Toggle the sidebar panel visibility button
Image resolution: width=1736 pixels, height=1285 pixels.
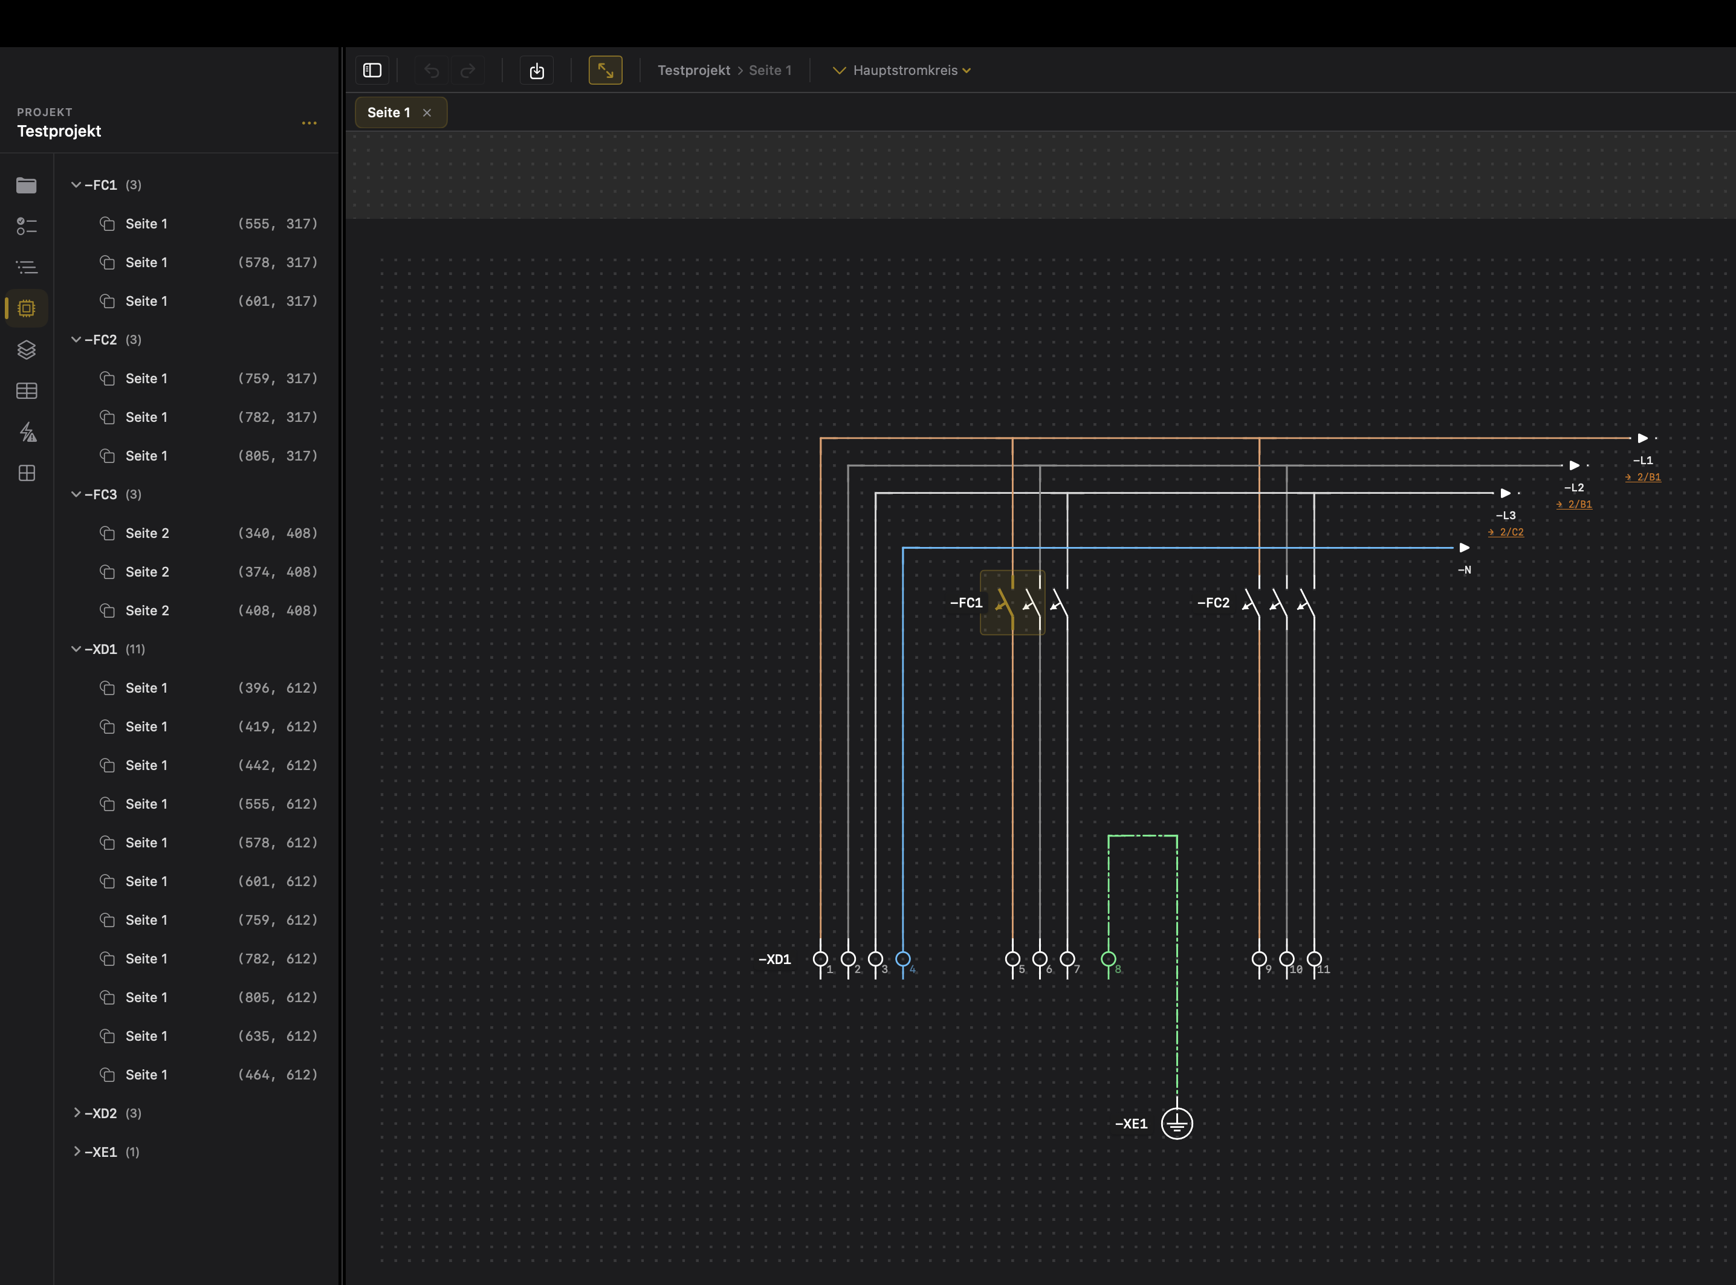(372, 71)
